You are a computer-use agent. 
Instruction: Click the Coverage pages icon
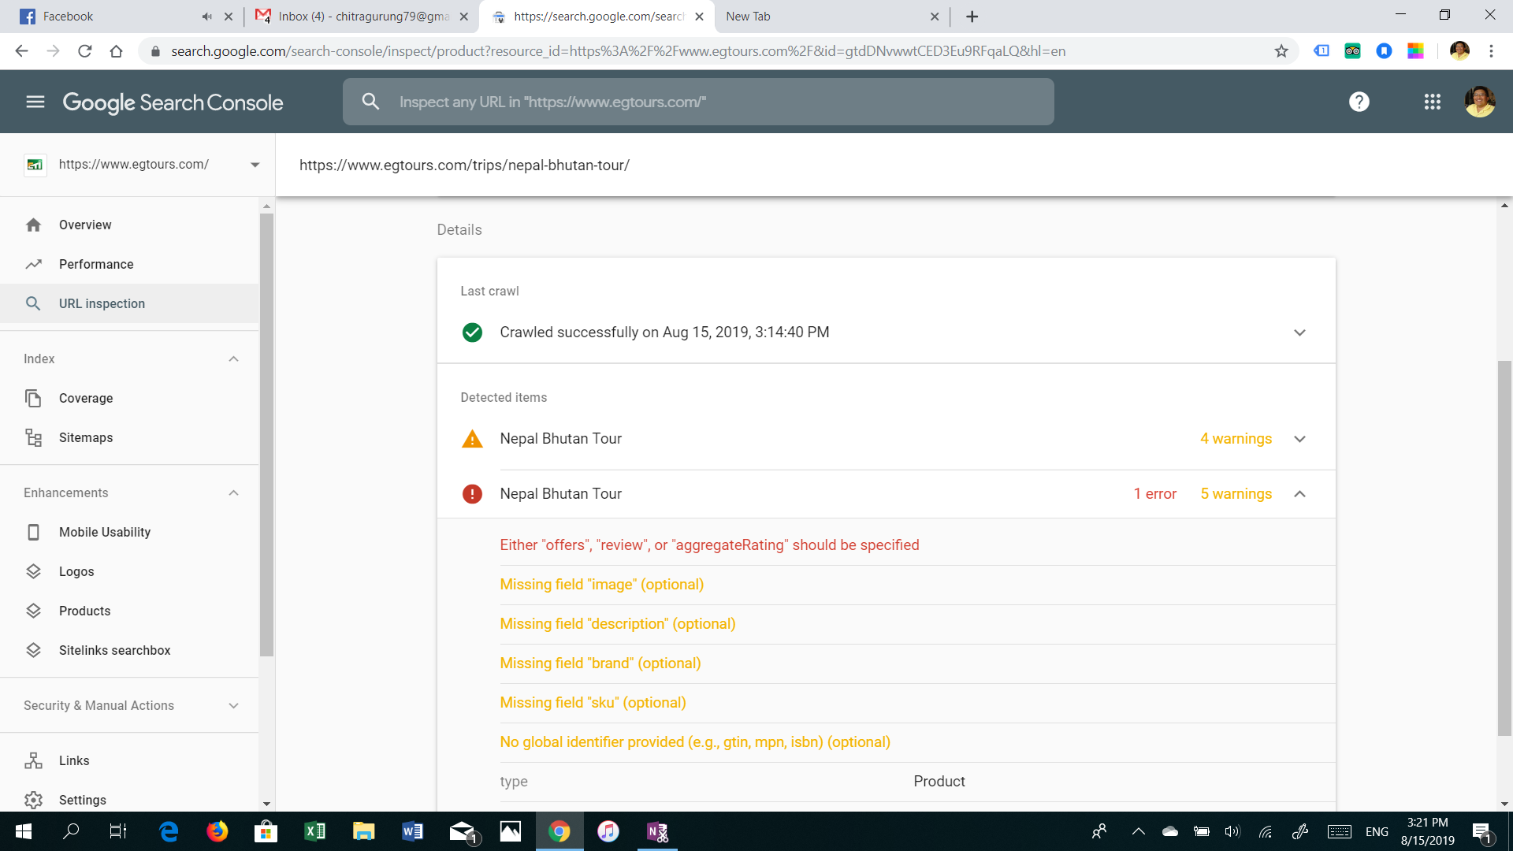tap(33, 398)
